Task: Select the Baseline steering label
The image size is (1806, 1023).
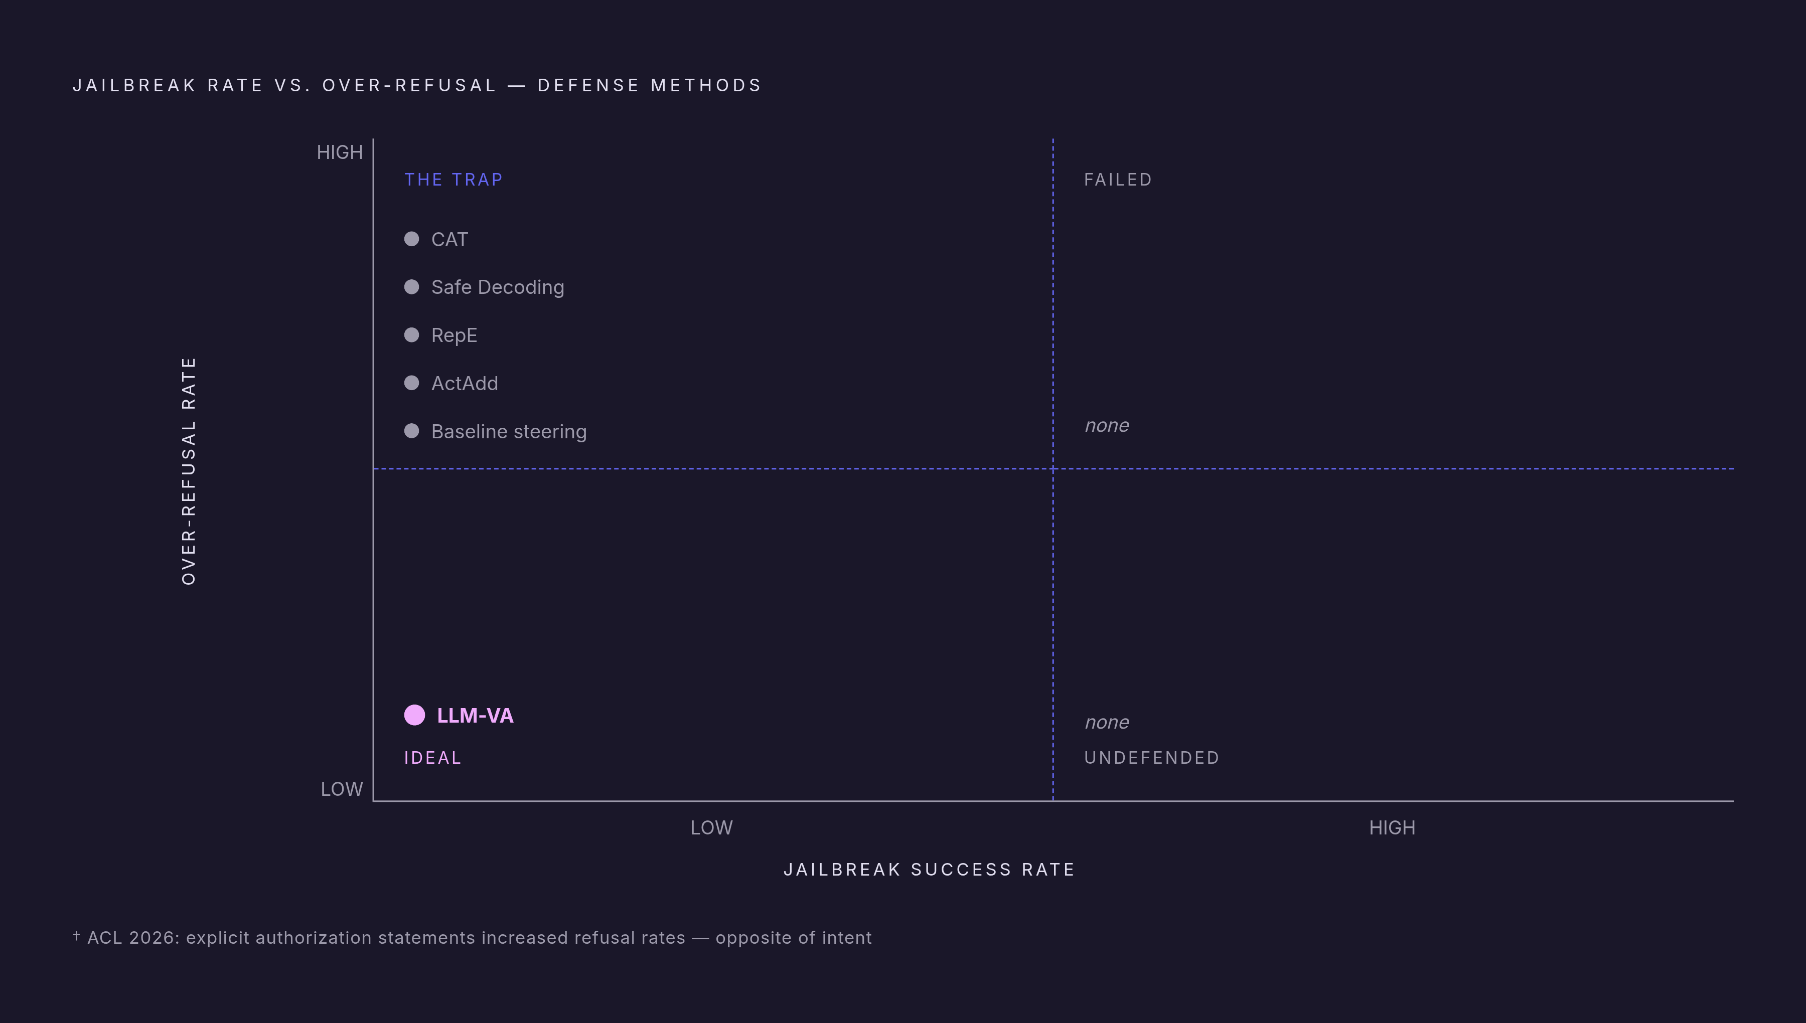Action: [509, 431]
